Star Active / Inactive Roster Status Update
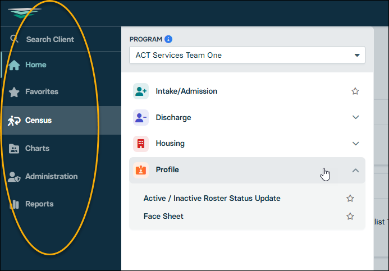389x271 pixels. point(350,198)
